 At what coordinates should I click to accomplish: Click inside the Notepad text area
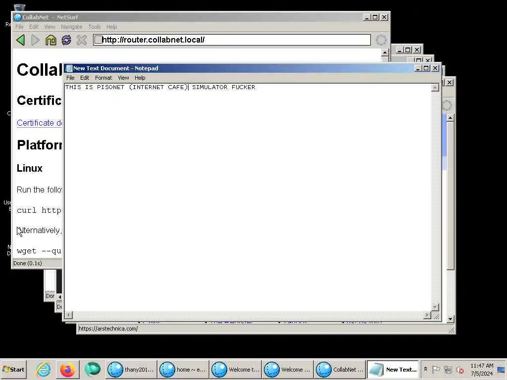248,197
